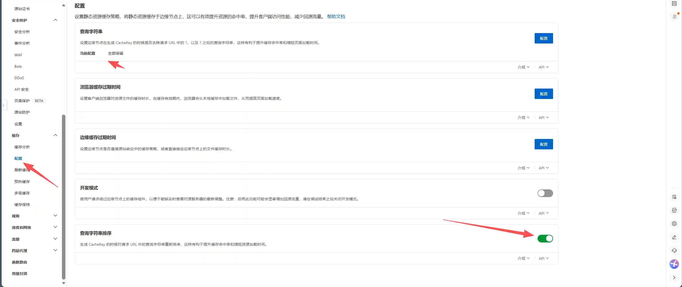682x287 pixels.
Task: Expand 介绍 under 开发模式 card
Action: (x=523, y=213)
